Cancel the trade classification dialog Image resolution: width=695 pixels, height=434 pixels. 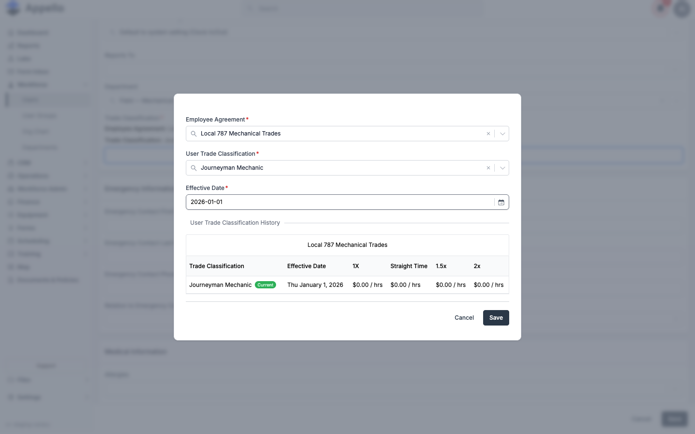click(x=464, y=318)
